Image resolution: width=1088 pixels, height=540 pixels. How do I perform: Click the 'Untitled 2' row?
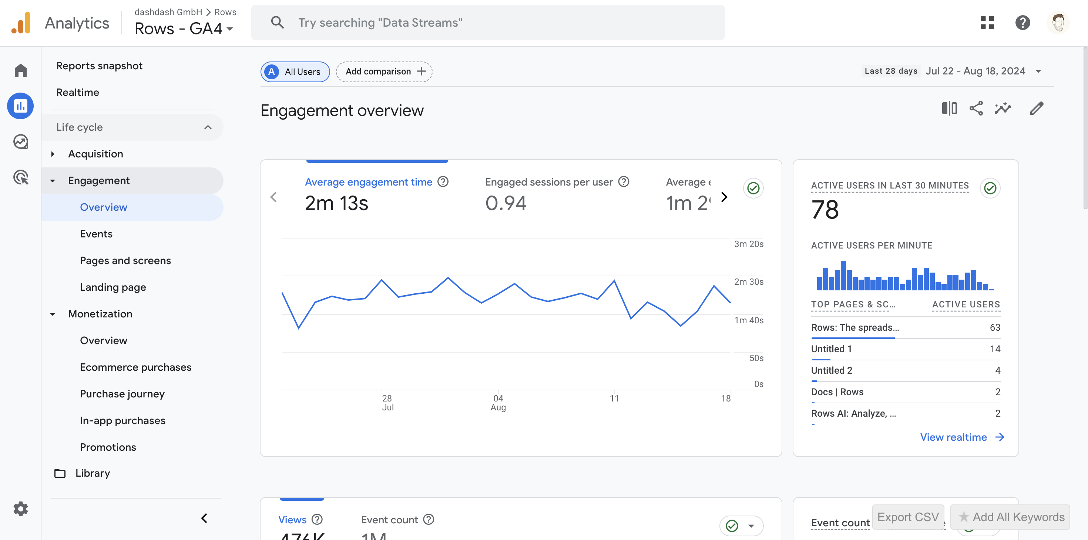pos(906,370)
